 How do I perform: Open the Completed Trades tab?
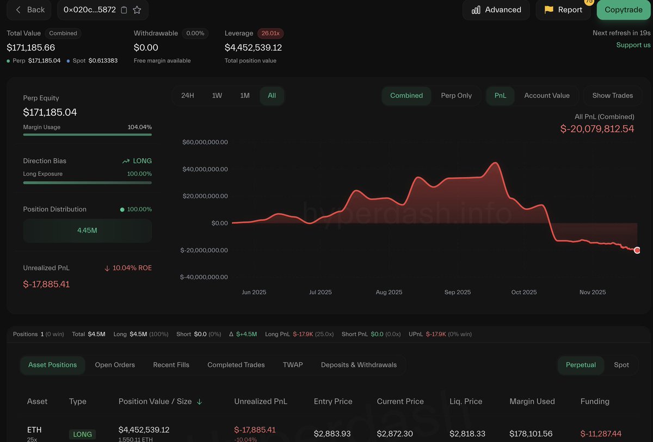(x=236, y=365)
